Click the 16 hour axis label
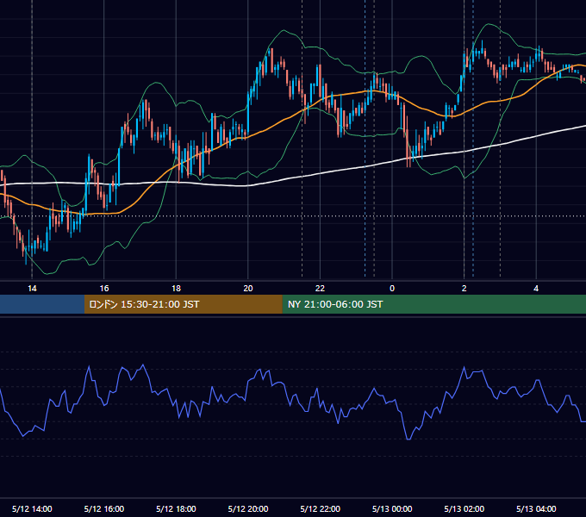Viewport: 586px width, 517px height. click(x=104, y=289)
